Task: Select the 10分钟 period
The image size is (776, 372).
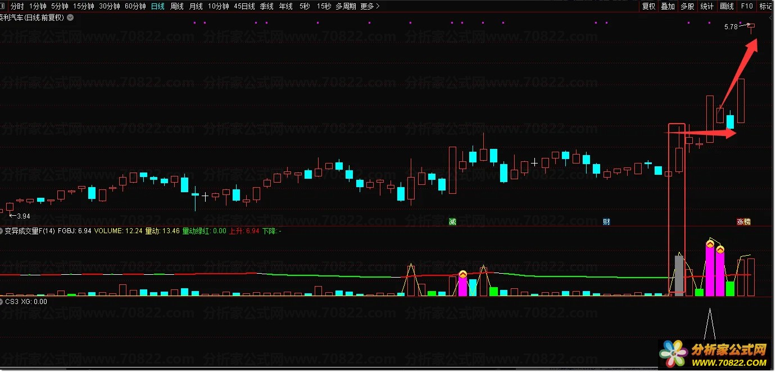Action: pos(219,6)
